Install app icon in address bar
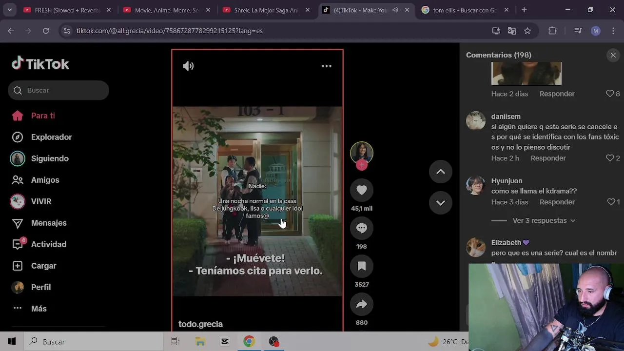The width and height of the screenshot is (624, 351). (x=496, y=31)
